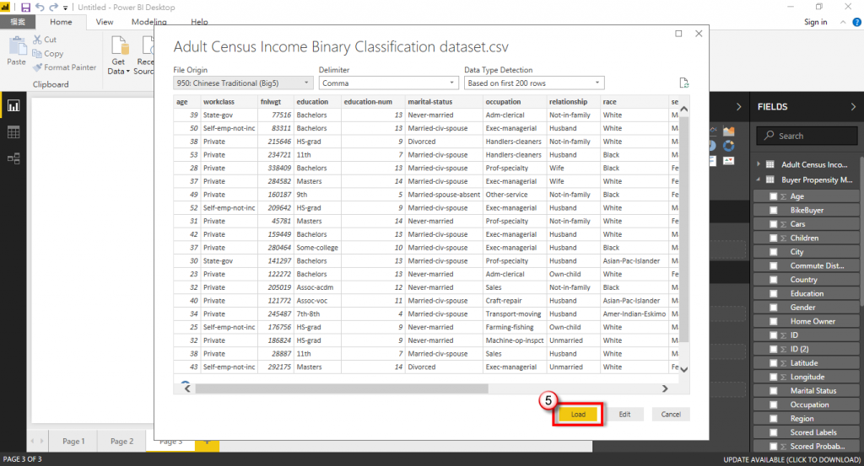
Task: Check the Children field checkbox
Action: click(x=773, y=238)
